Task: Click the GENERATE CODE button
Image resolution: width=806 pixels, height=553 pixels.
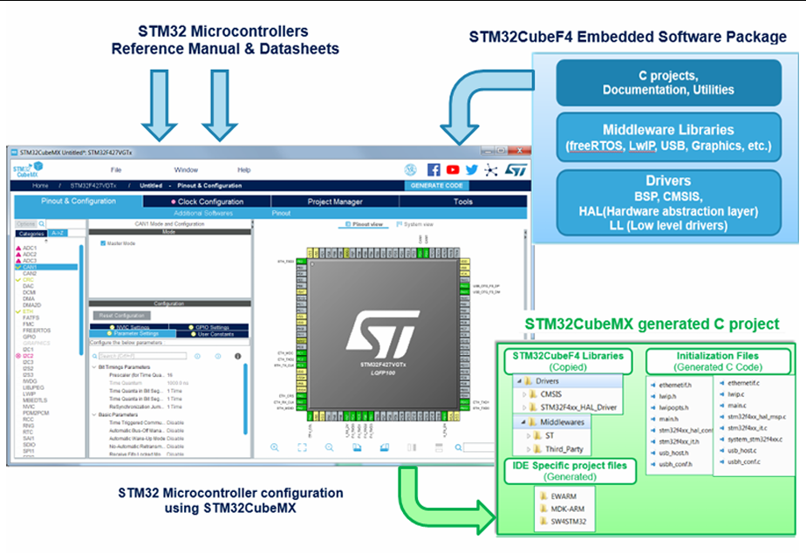Action: pyautogui.click(x=436, y=186)
